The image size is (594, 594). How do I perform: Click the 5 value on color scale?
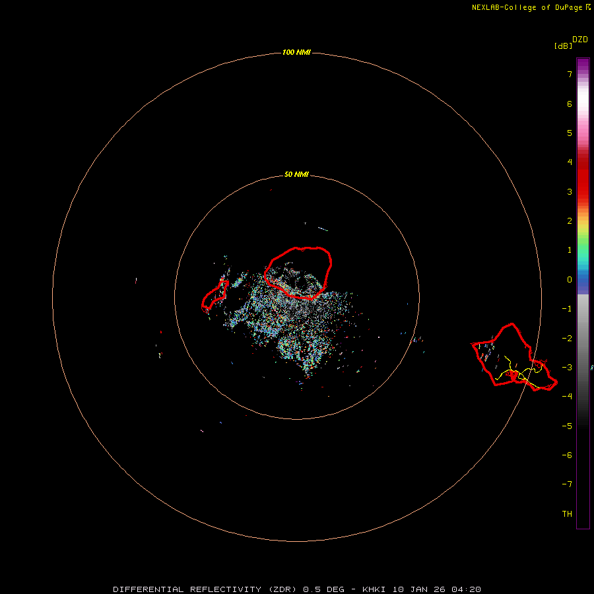(570, 133)
